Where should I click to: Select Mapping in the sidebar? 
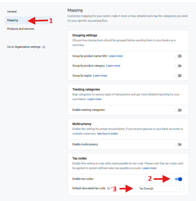tap(13, 20)
